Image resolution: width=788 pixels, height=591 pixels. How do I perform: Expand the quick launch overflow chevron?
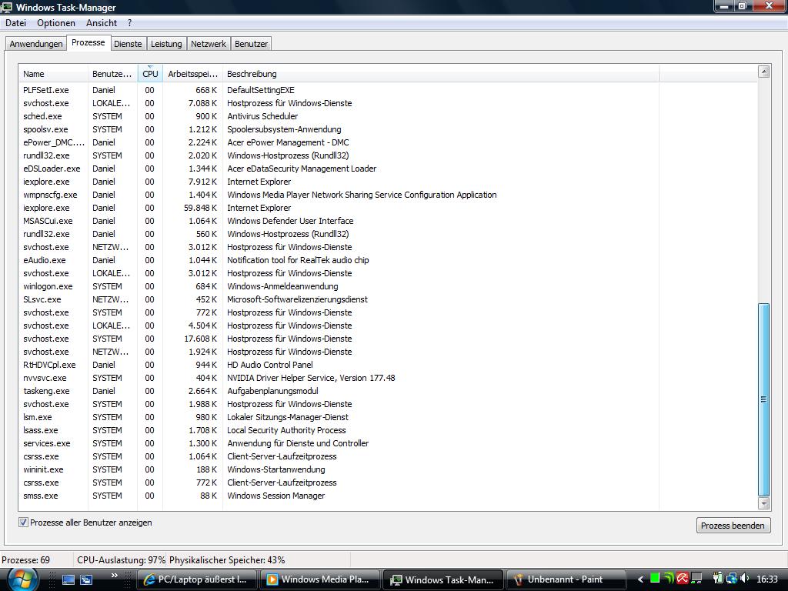pyautogui.click(x=114, y=575)
